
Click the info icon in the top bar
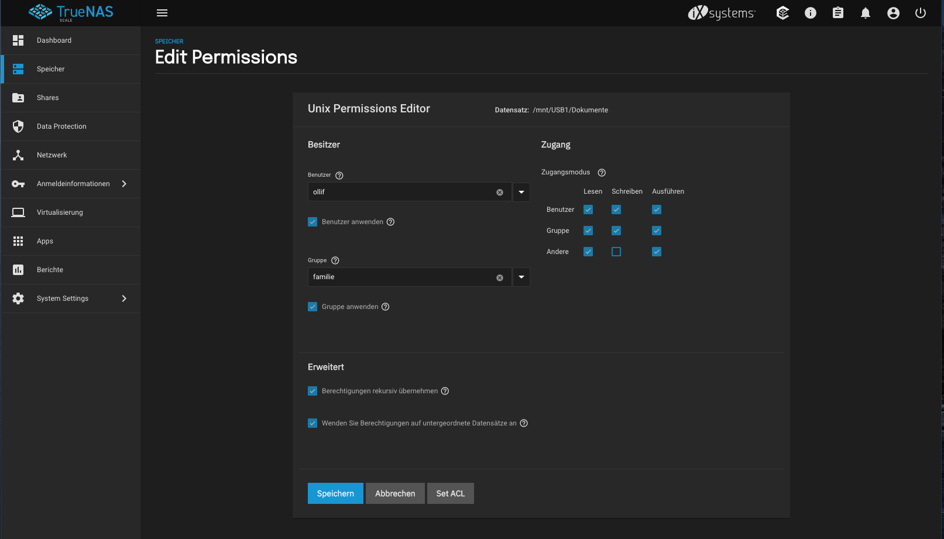(x=811, y=13)
